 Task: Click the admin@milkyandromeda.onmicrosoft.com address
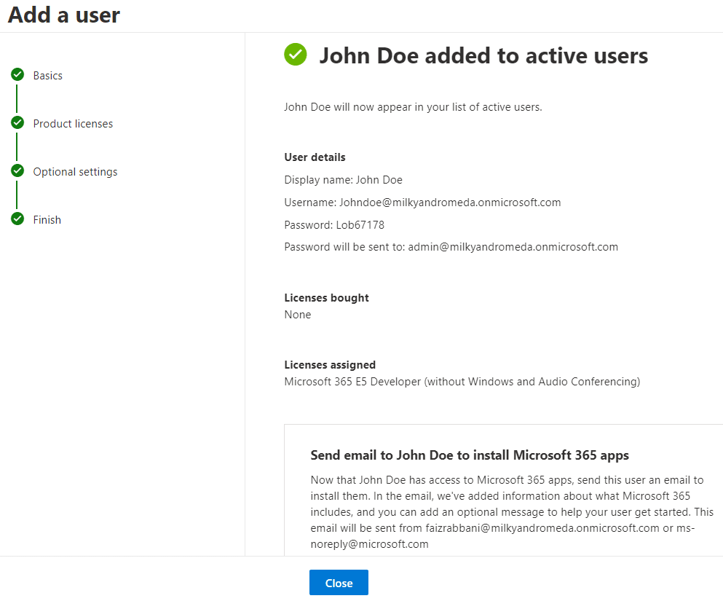[x=513, y=247]
